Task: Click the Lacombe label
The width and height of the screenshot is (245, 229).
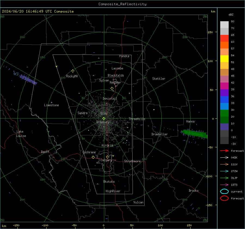Action: click(x=117, y=68)
